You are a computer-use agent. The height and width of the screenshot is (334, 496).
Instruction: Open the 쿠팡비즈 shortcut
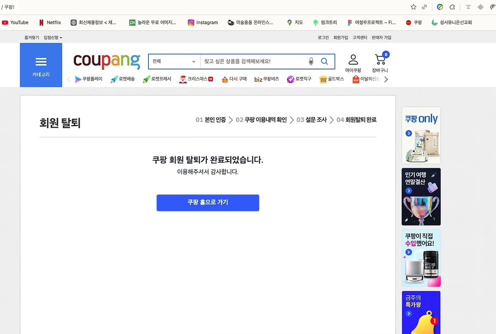[x=267, y=79]
